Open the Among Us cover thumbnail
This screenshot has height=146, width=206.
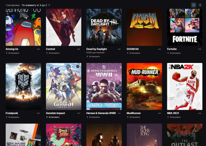point(23,27)
